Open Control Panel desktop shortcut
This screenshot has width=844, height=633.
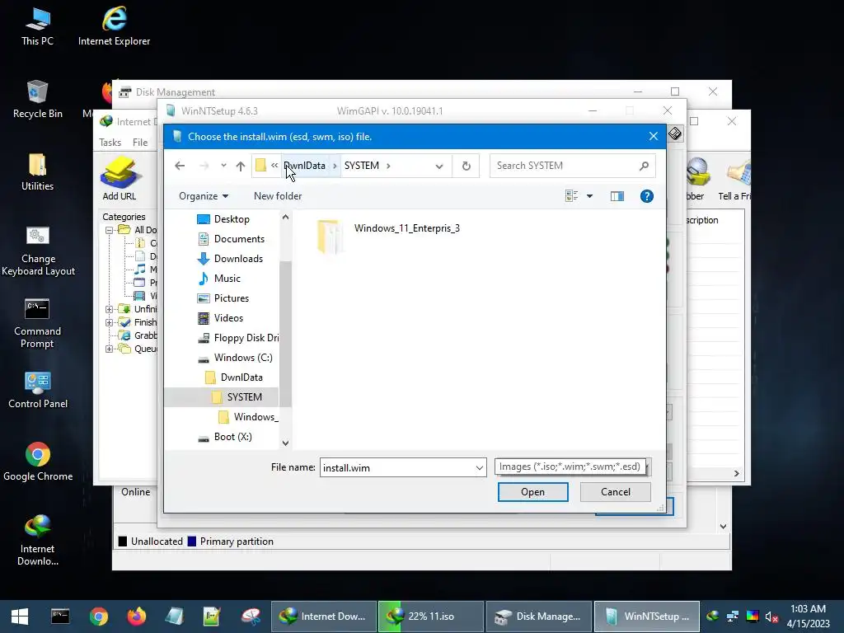click(x=38, y=390)
